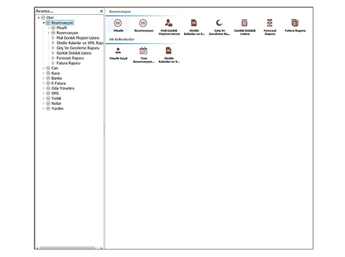345x257 pixels.
Task: Collapse the Otel root node arrow
Action: [39, 18]
